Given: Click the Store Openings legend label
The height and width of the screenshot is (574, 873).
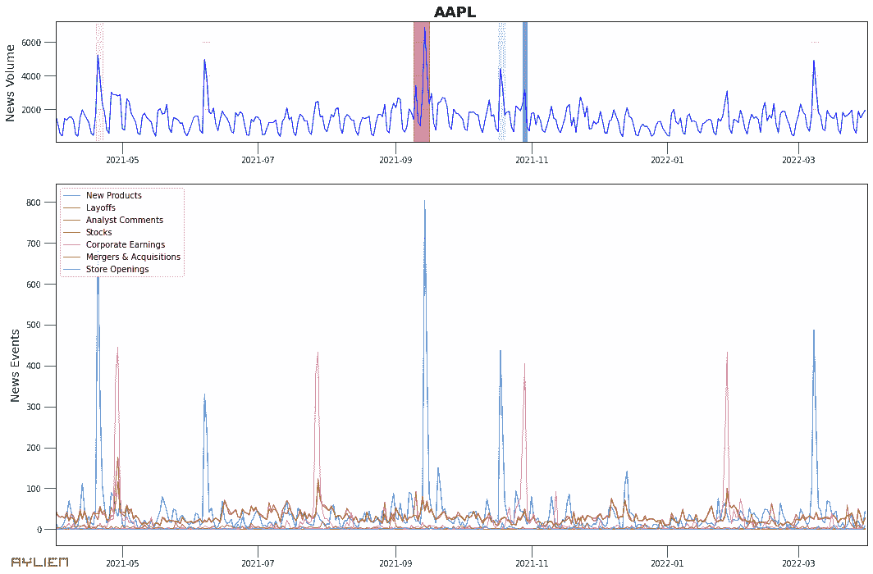Looking at the screenshot, I should [x=117, y=270].
